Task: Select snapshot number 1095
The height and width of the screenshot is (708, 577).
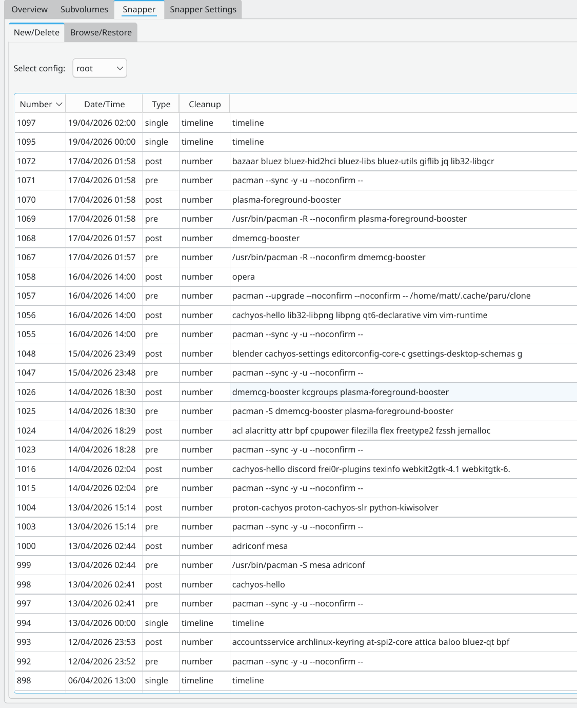Action: pyautogui.click(x=26, y=142)
